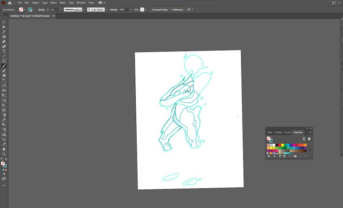Open the Swatches panel options menu
The image size is (343, 208).
(x=310, y=132)
